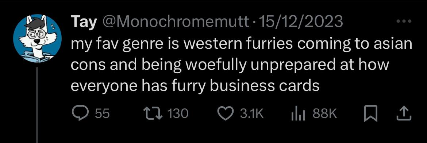The image size is (427, 143).
Task: Open Tay's wolf avatar profile picture
Action: (x=38, y=38)
